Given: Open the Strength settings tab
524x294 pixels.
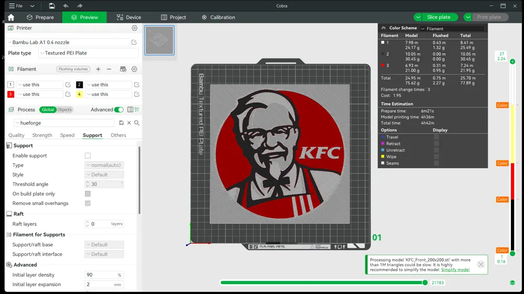Looking at the screenshot, I should (x=42, y=135).
